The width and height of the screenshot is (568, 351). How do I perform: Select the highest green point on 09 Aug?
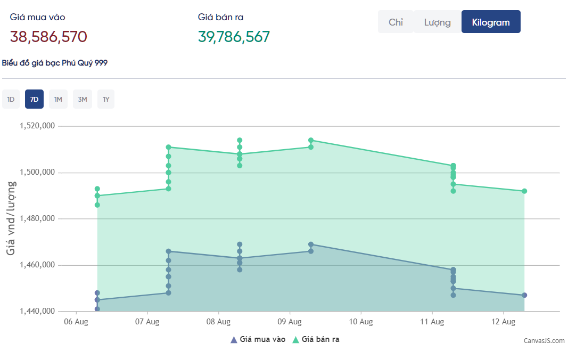[311, 141]
